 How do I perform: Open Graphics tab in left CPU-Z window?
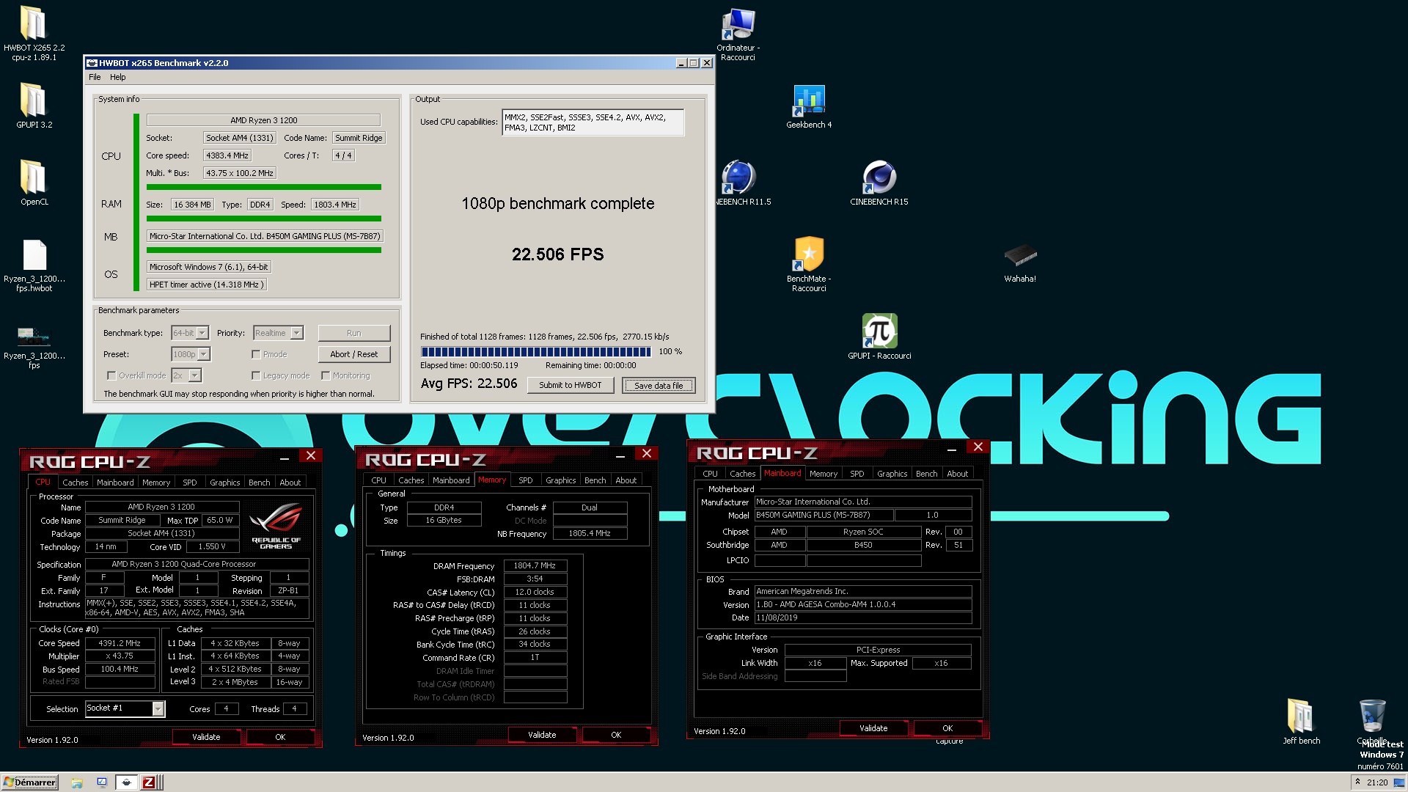pyautogui.click(x=224, y=483)
